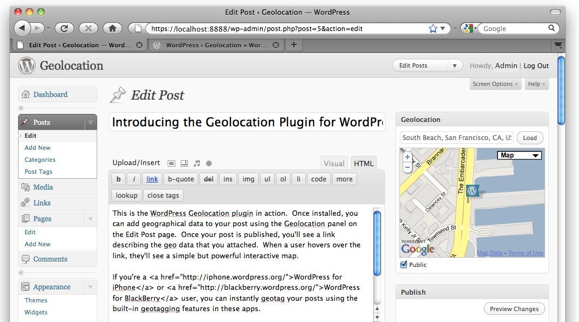Zoom in on the map with plus

tap(407, 157)
